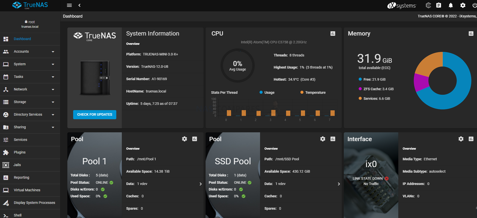Screen dimensions: 477x218
Task: Expand the Storage menu arrow
Action: click(x=53, y=102)
